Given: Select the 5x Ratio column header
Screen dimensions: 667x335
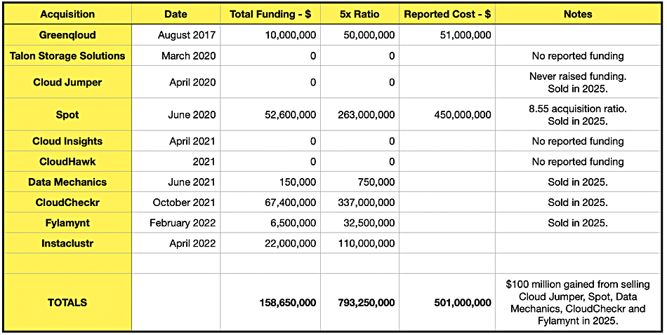Looking at the screenshot, I should (x=359, y=14).
